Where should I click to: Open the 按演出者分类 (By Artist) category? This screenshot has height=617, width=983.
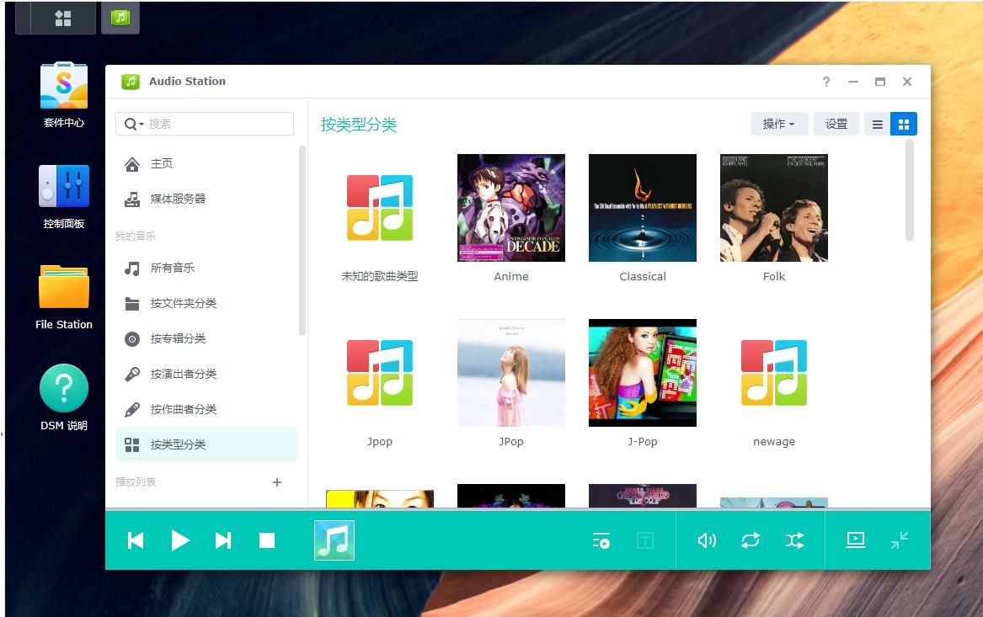[x=185, y=374]
